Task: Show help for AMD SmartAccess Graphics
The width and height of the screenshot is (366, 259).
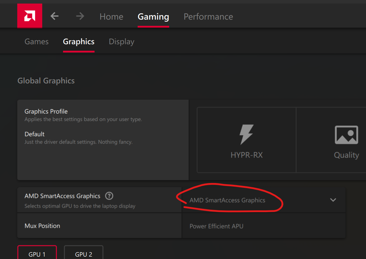Action: [109, 196]
